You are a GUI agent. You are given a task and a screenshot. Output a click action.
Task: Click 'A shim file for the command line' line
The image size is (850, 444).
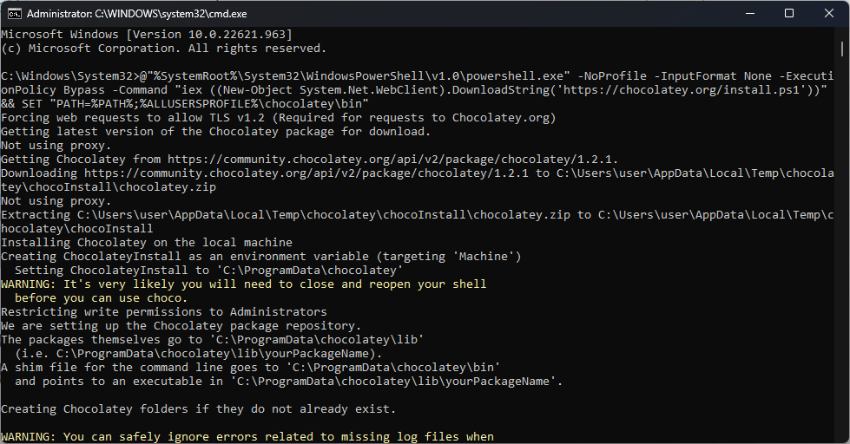click(250, 368)
